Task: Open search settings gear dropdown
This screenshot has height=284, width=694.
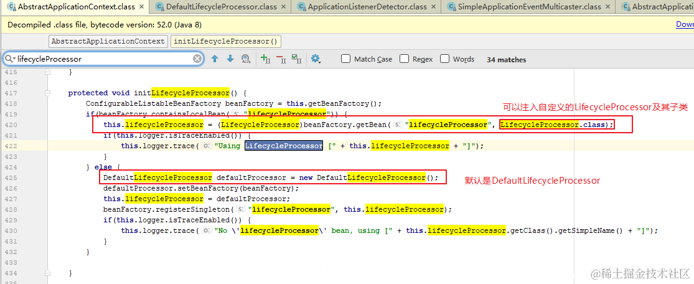Action: pos(316,59)
